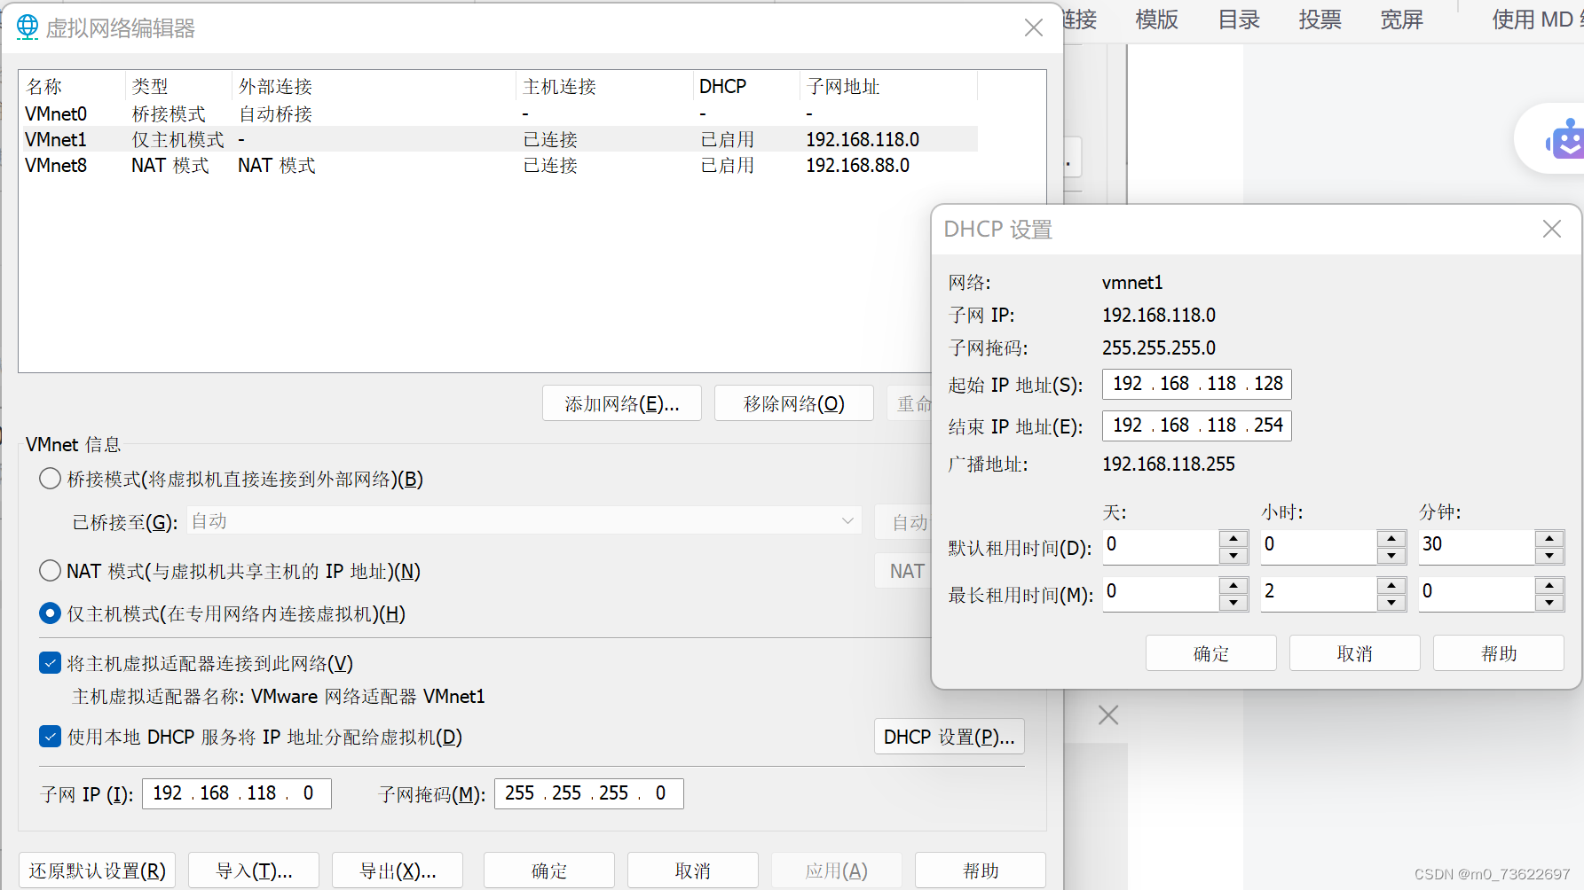Click 帮助 in network editor window
Screen dimensions: 1584x890
click(x=981, y=870)
